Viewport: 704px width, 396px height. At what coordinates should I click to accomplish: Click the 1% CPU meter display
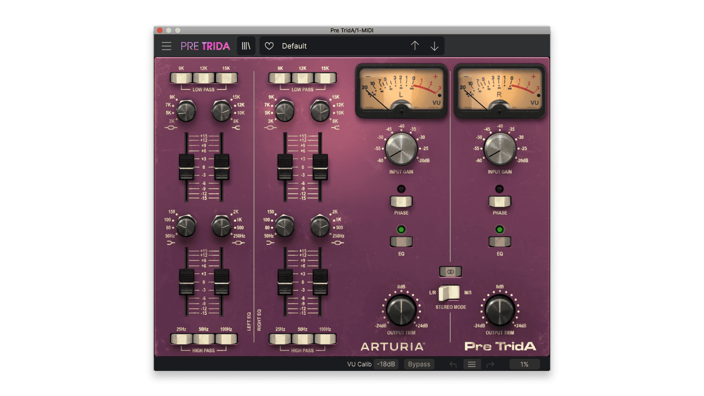(524, 364)
